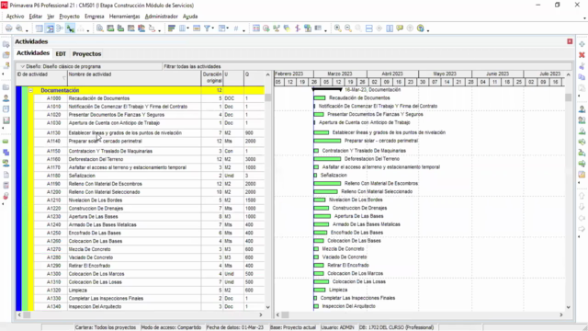Click Marzo 2023 timescale header
The image size is (588, 331).
[x=340, y=74]
